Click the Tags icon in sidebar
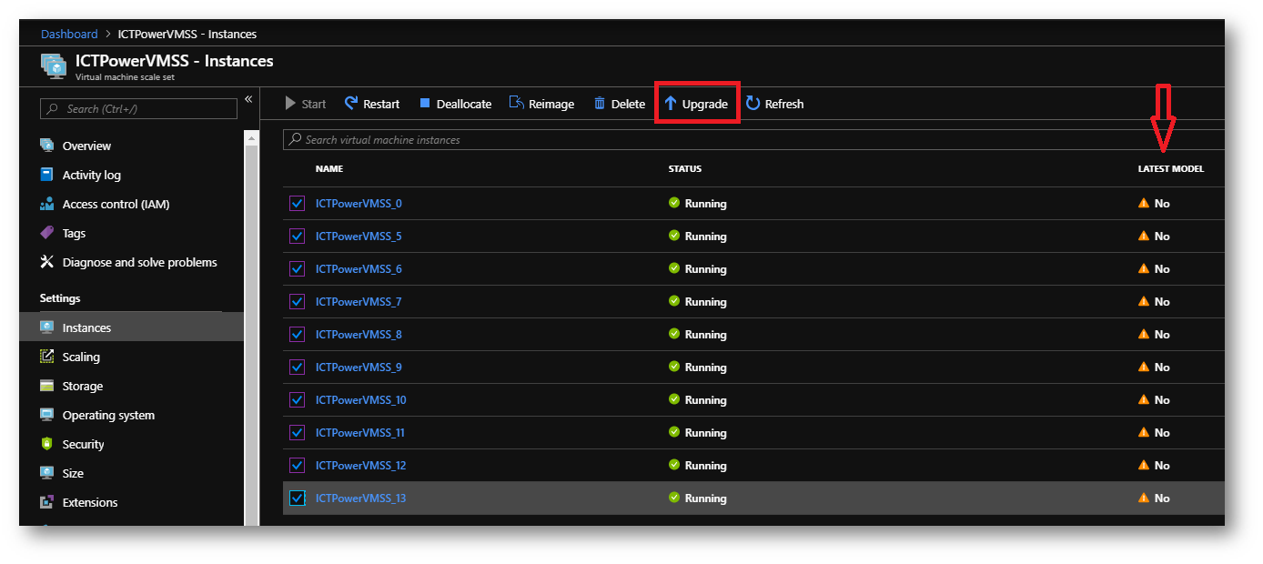Screen dimensions: 1263x564 click(x=47, y=233)
